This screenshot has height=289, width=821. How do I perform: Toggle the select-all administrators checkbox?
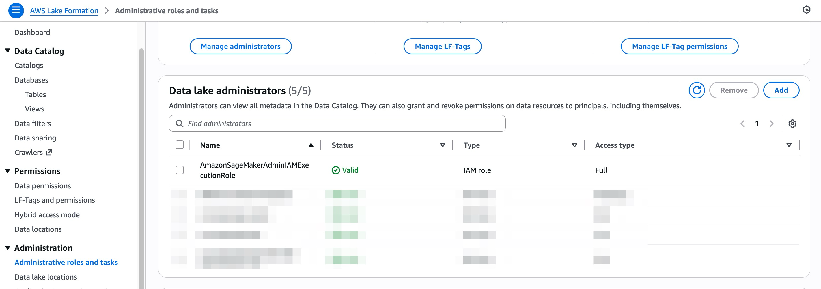[180, 145]
